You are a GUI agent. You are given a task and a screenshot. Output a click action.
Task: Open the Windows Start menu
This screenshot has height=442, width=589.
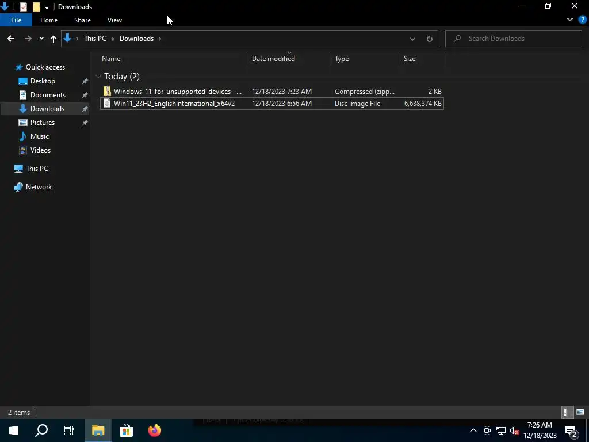coord(14,430)
